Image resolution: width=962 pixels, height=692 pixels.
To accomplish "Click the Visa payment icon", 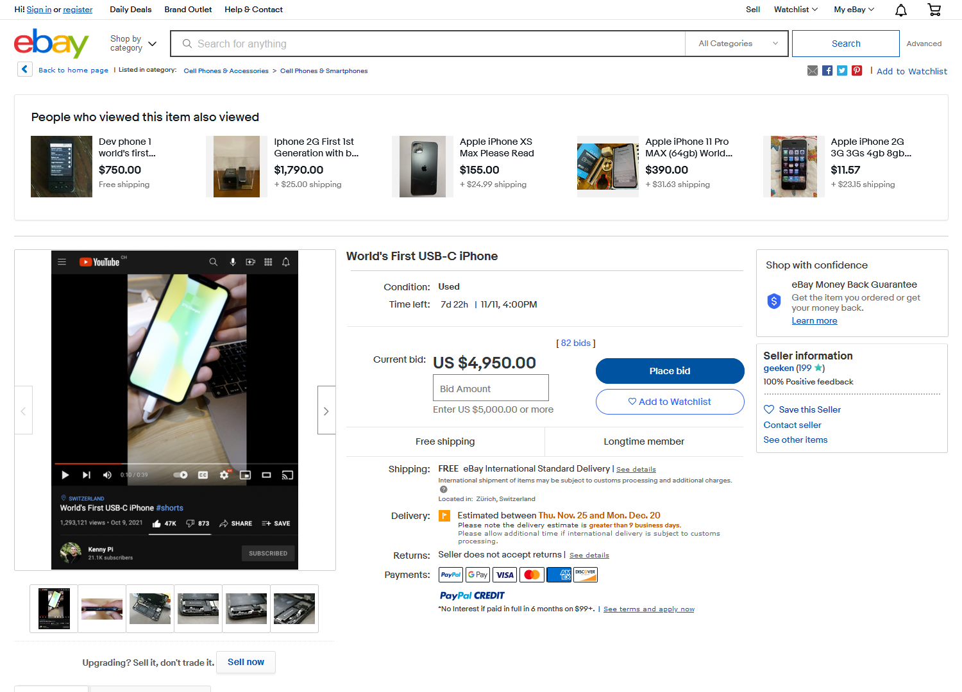I will tap(505, 575).
